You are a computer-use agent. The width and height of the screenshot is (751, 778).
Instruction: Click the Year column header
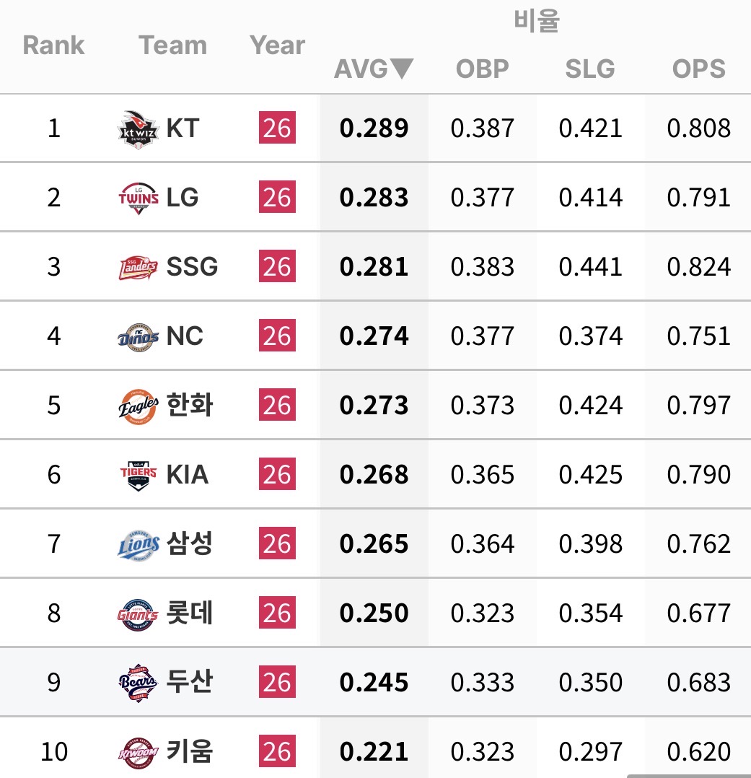tap(277, 45)
